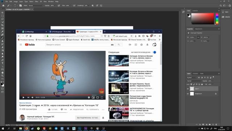Select the Type tool

(x=3, y=63)
